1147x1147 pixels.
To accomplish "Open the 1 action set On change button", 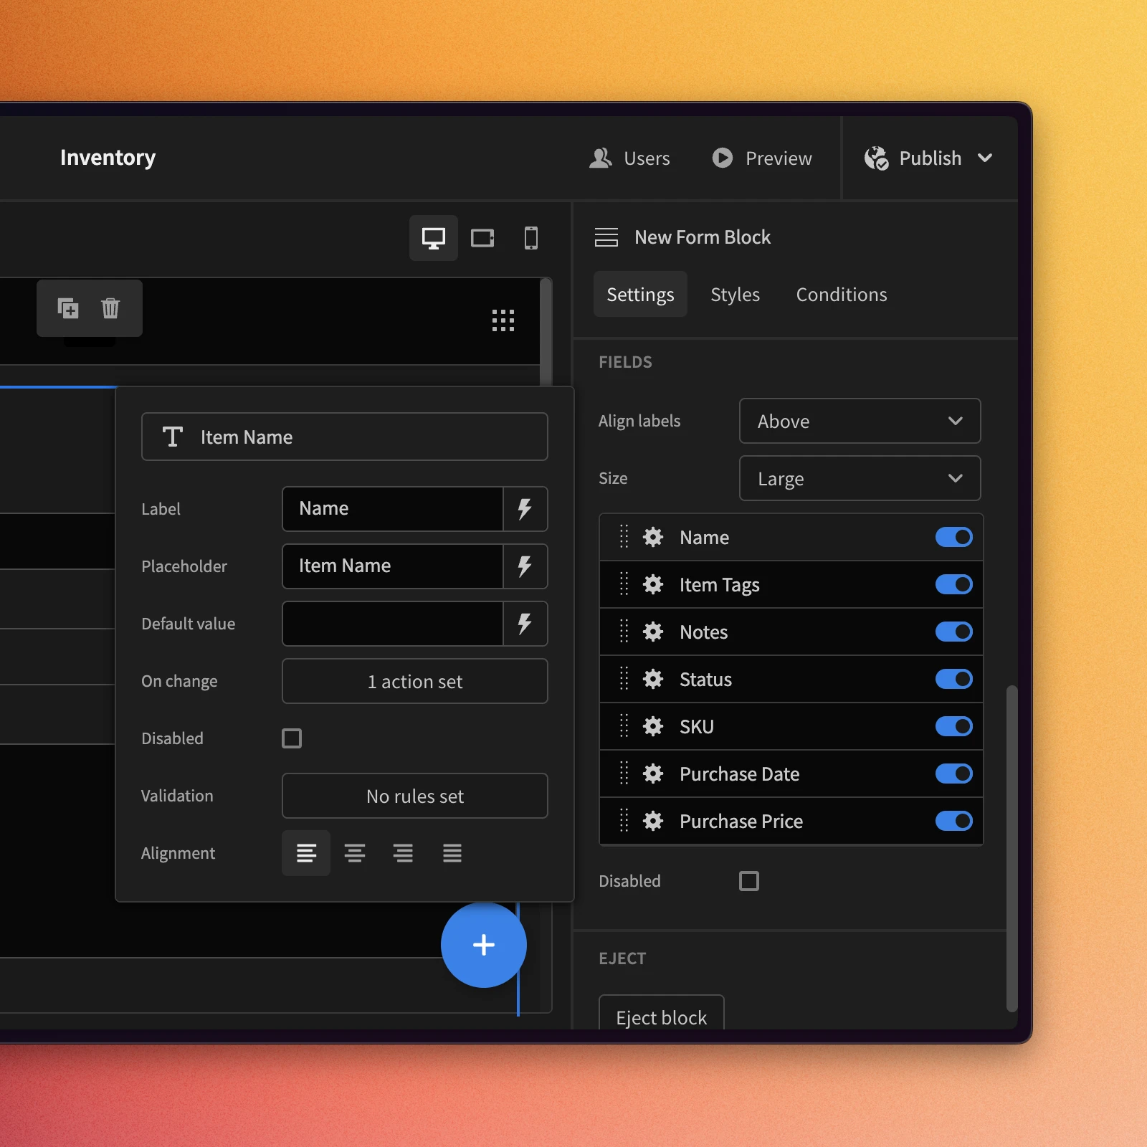I will [415, 681].
